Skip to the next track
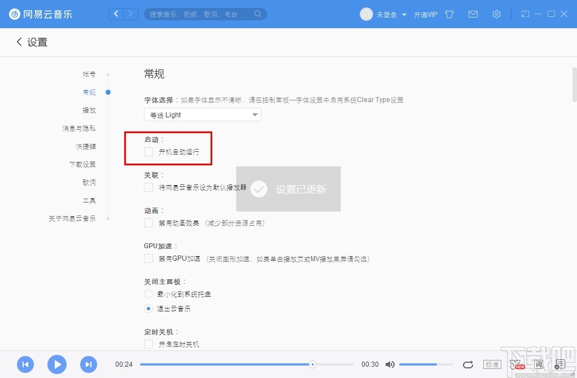Image resolution: width=577 pixels, height=378 pixels. (89, 364)
